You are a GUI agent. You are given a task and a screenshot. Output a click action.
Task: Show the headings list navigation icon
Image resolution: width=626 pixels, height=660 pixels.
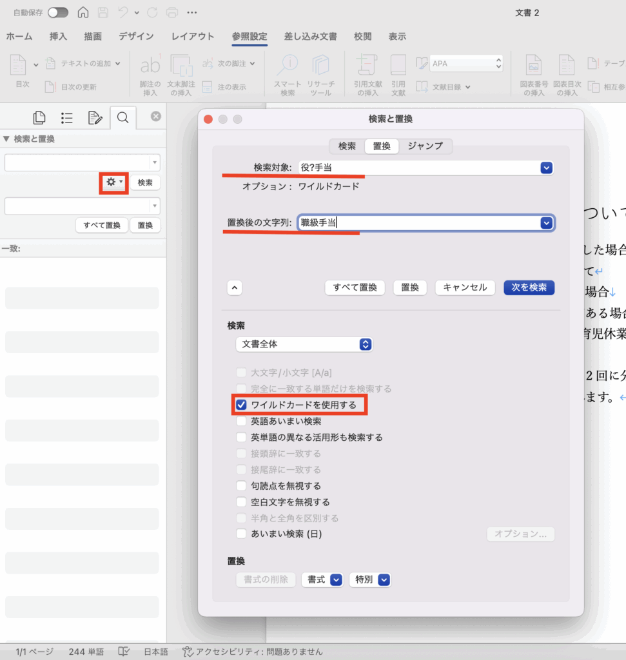[66, 117]
